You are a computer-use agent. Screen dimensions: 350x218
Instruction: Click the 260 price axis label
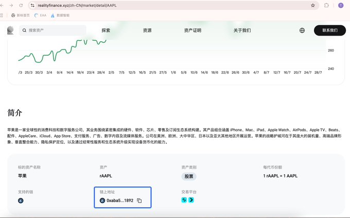[331, 51]
